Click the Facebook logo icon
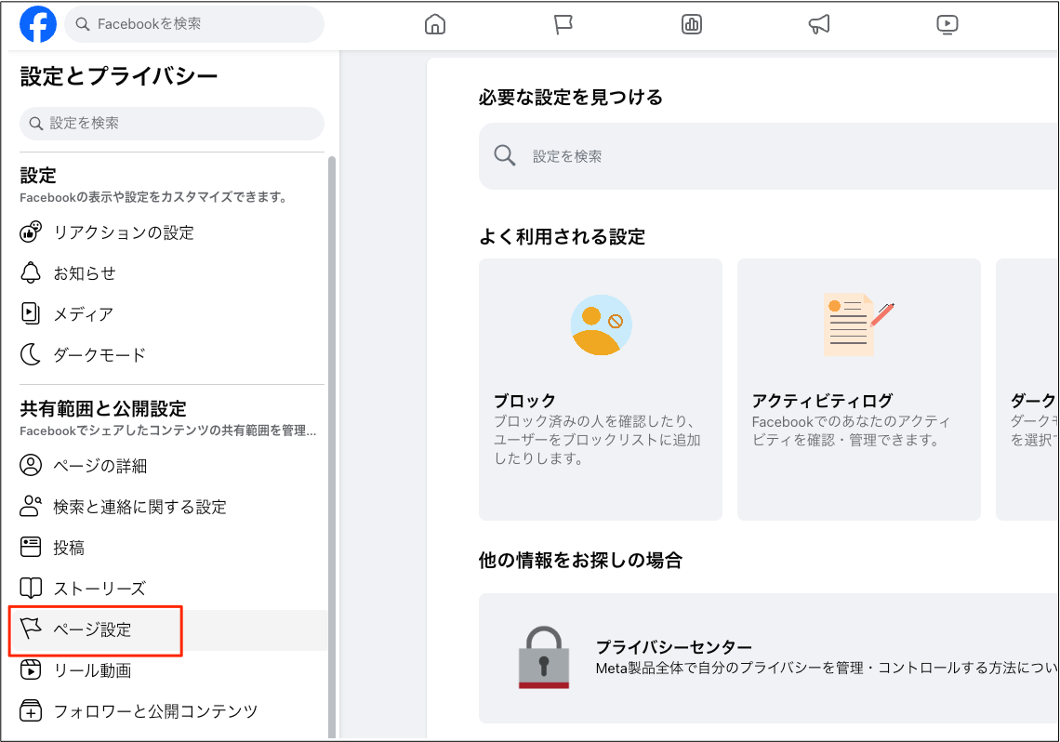The image size is (1060, 742). (38, 24)
